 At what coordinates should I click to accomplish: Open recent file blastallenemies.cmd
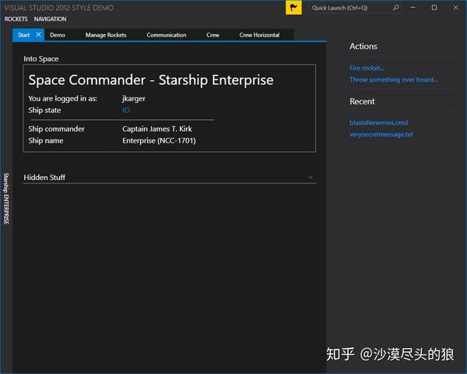(378, 122)
